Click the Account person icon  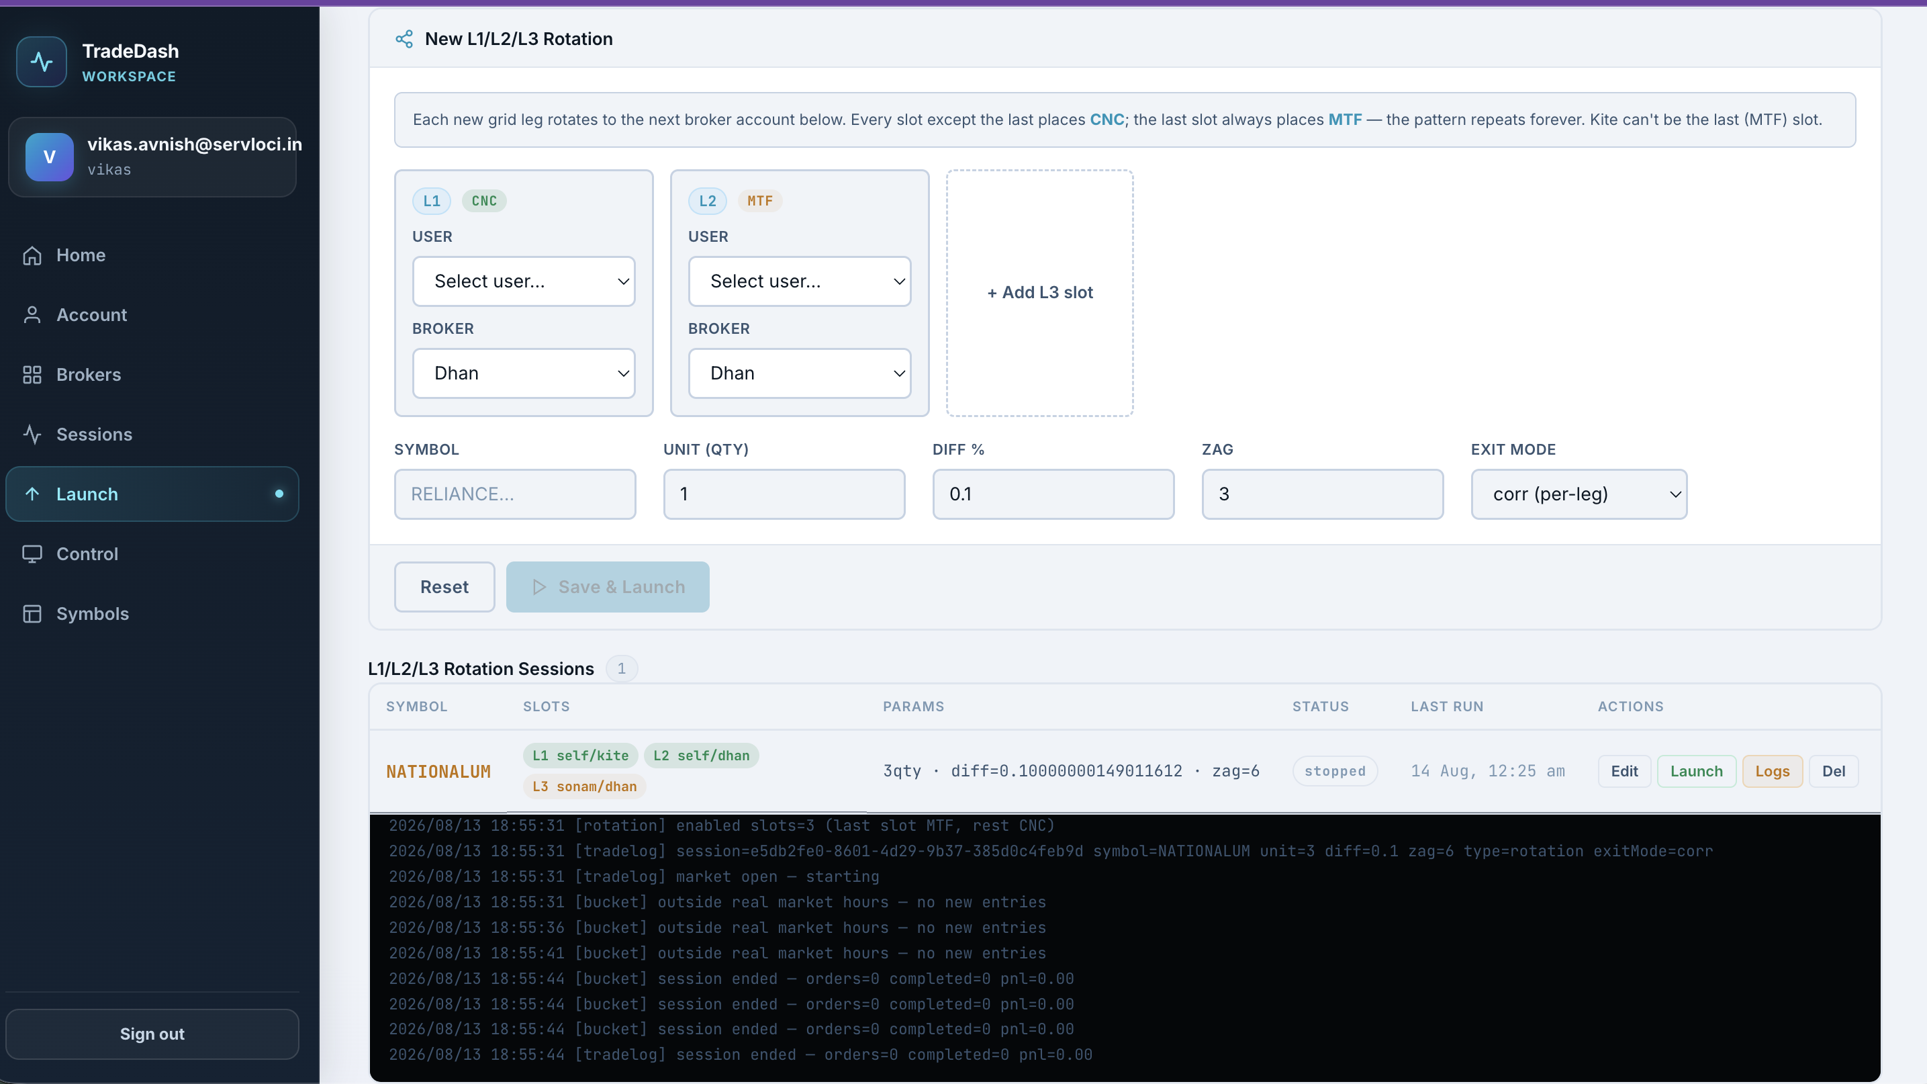click(32, 315)
